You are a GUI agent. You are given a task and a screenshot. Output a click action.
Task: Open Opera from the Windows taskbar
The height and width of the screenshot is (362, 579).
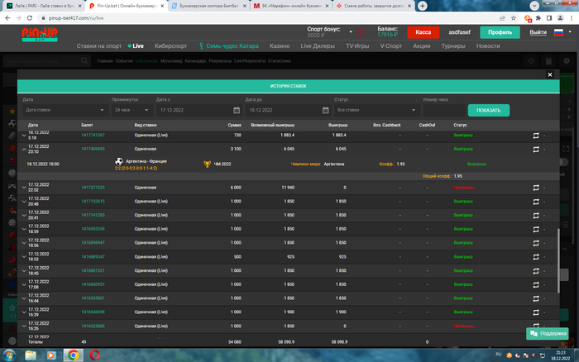(94, 355)
